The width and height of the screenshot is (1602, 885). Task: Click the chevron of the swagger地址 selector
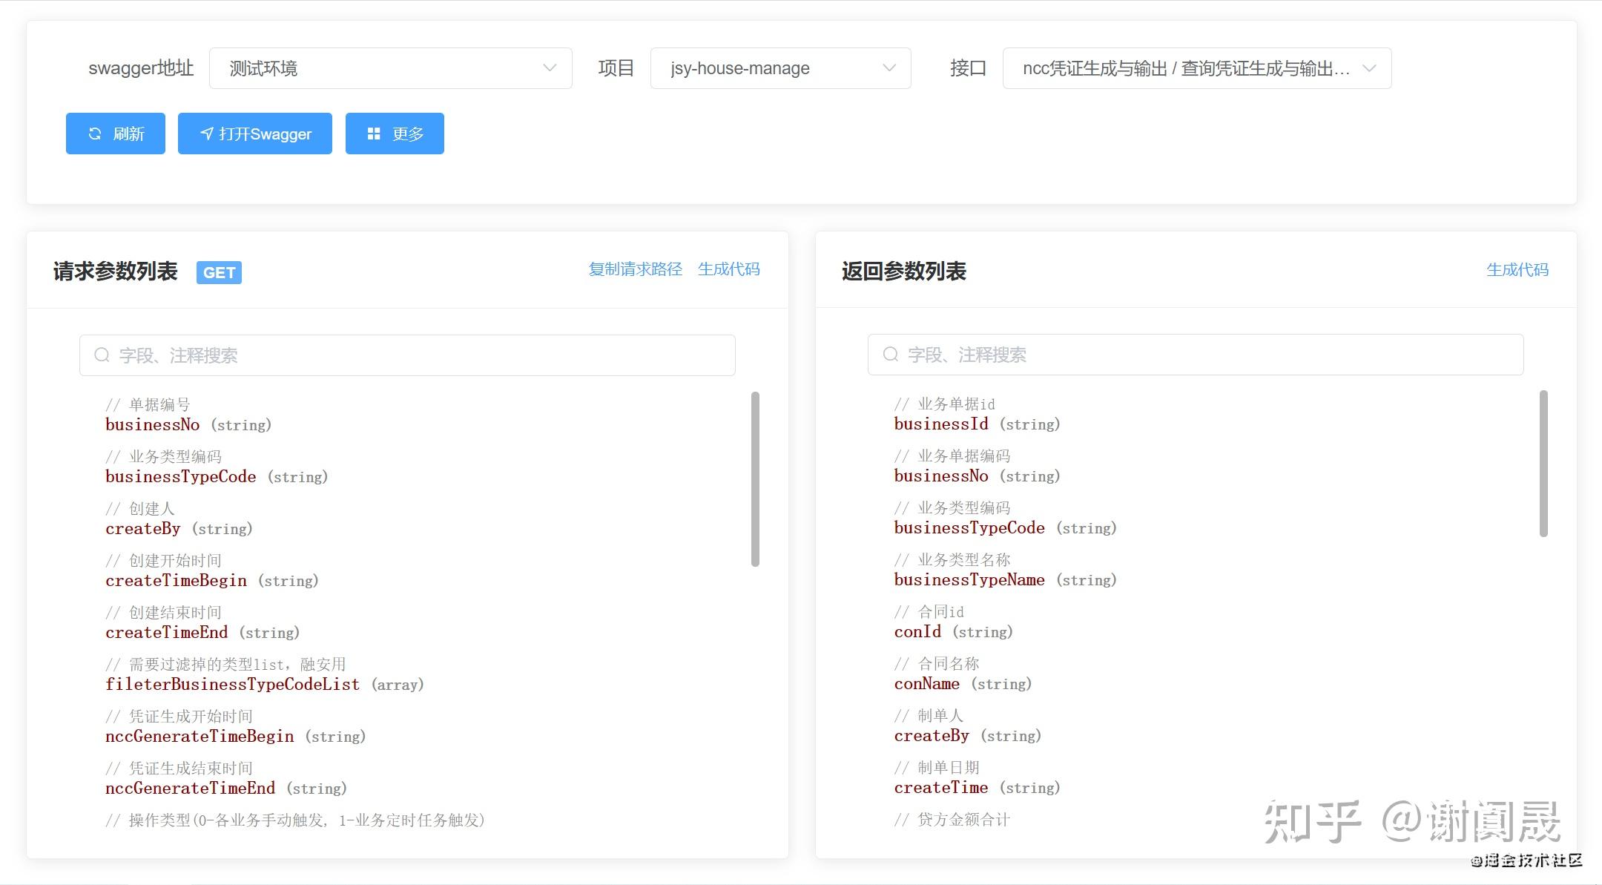pos(550,68)
